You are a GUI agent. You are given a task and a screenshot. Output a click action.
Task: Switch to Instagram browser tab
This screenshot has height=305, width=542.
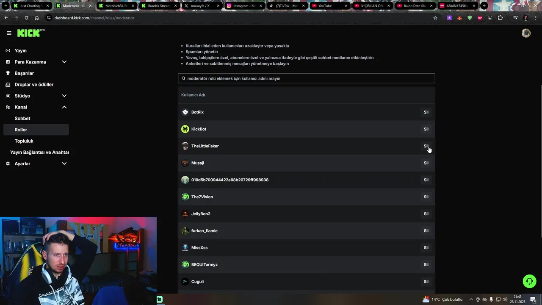pos(244,6)
